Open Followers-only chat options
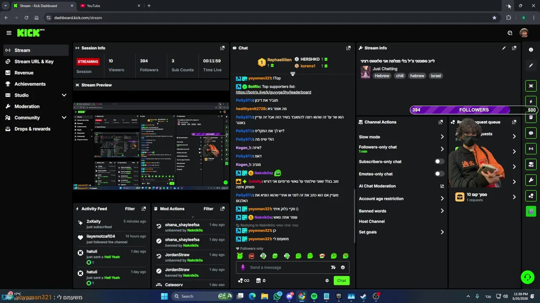The image size is (540, 303). click(401, 149)
